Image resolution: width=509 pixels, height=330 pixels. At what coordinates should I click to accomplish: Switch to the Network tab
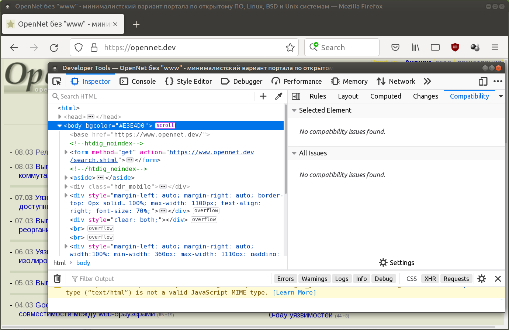[396, 82]
